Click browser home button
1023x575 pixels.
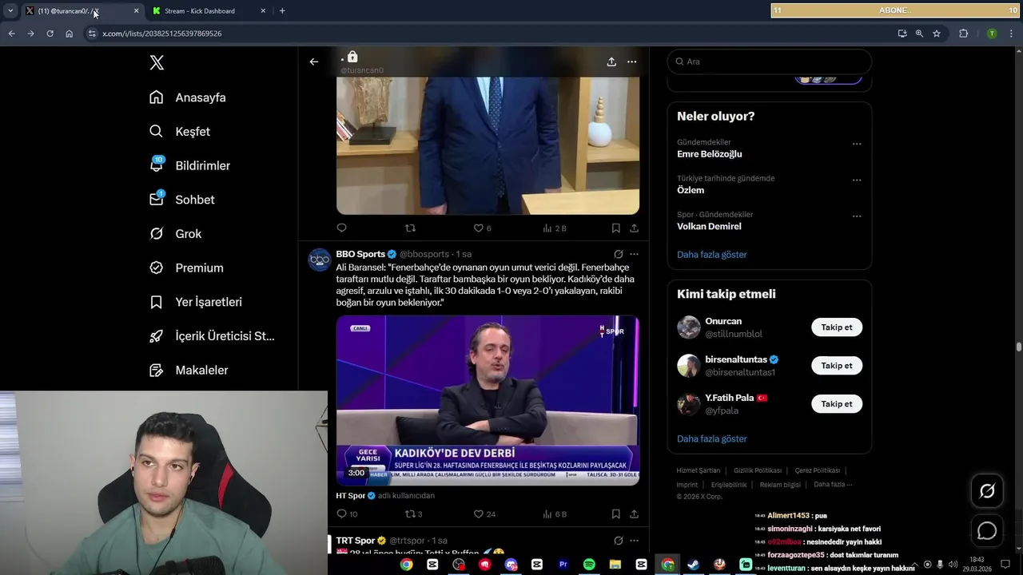(69, 34)
